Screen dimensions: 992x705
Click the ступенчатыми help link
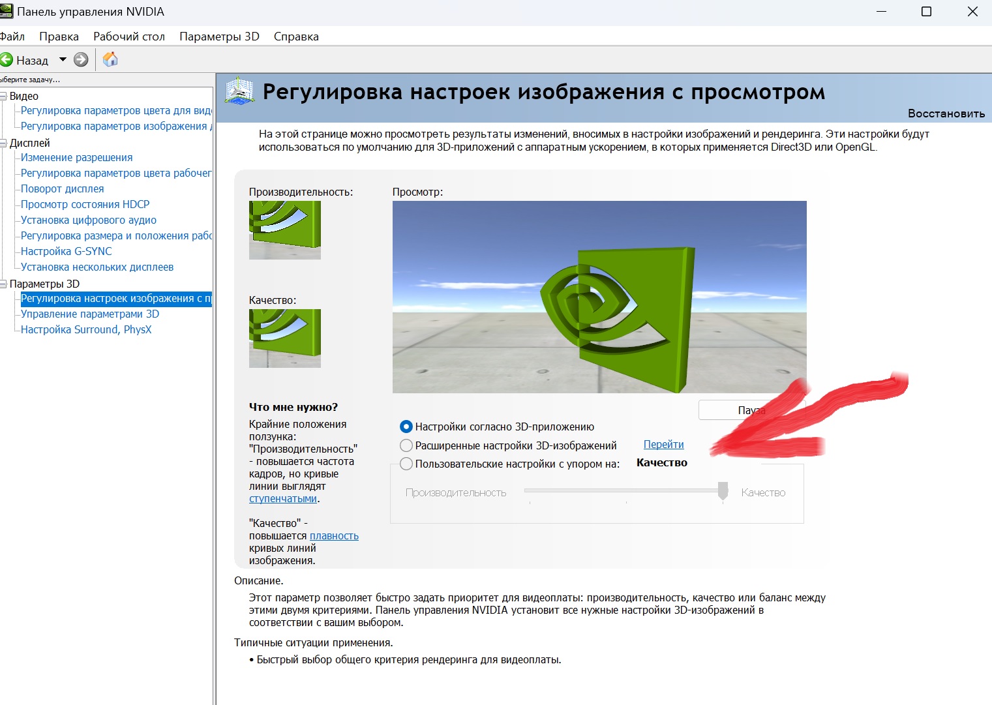click(283, 498)
